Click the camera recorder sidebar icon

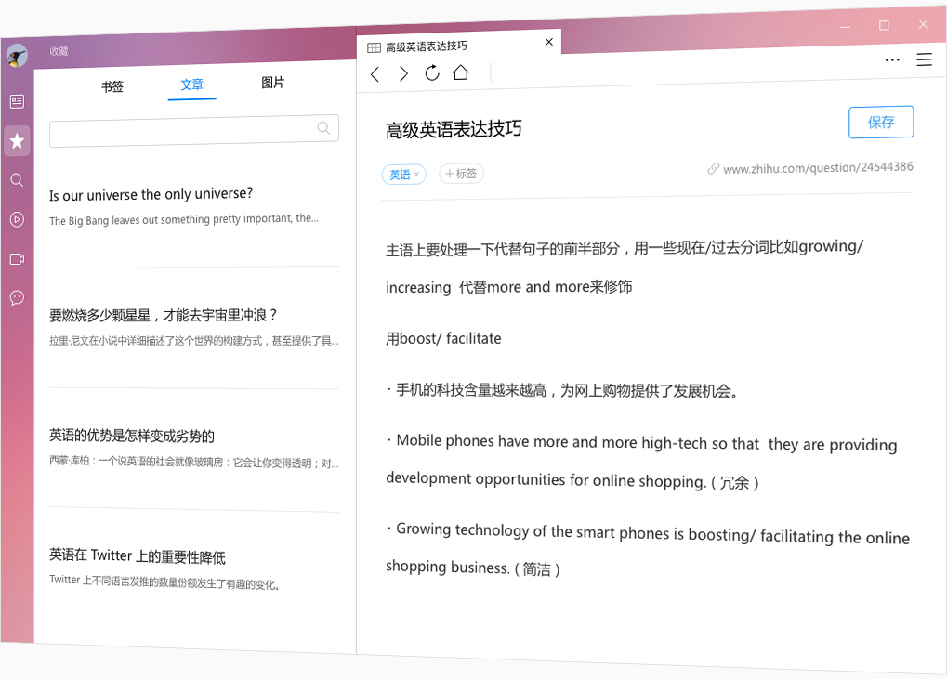pyautogui.click(x=17, y=259)
